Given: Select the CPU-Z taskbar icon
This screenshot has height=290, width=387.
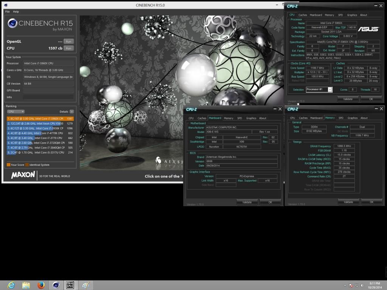Looking at the screenshot, I should coord(70,285).
